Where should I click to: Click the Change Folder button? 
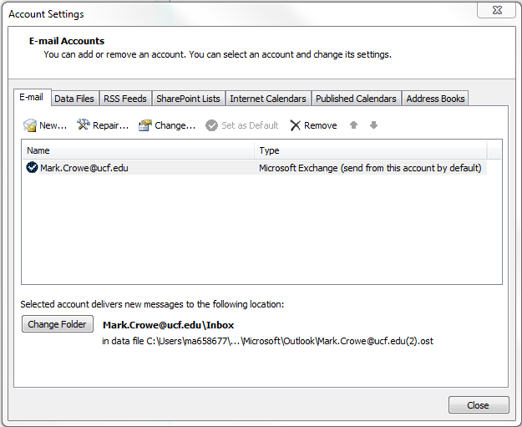[58, 324]
